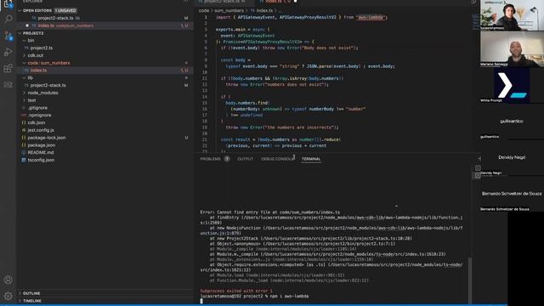Click the 'code' breadcrumb segment

pyautogui.click(x=204, y=11)
